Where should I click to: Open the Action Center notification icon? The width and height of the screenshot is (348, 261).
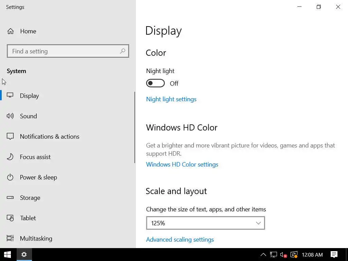[x=334, y=255]
